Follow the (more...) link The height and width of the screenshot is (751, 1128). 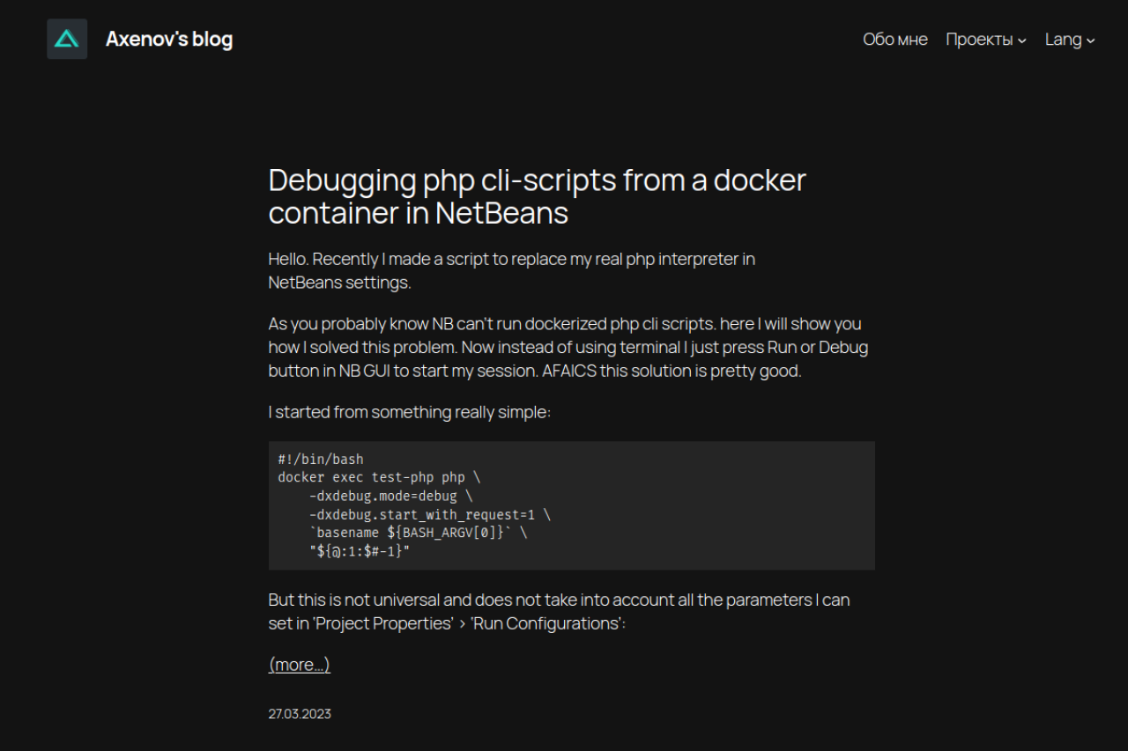click(299, 665)
